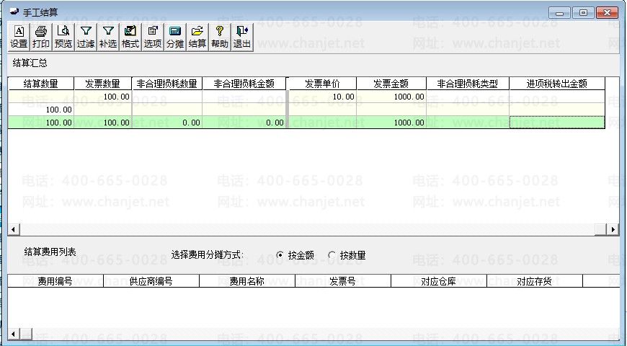The width and height of the screenshot is (627, 346).
Task: Select first row 发票金额 cell 1000.00
Action: point(391,97)
